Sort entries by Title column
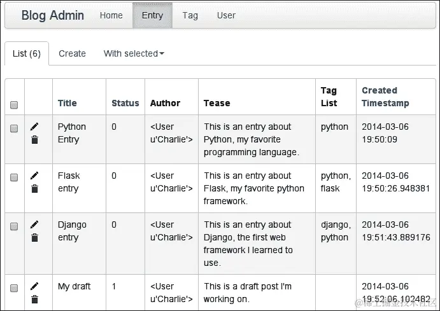Image resolution: width=440 pixels, height=311 pixels. click(67, 103)
